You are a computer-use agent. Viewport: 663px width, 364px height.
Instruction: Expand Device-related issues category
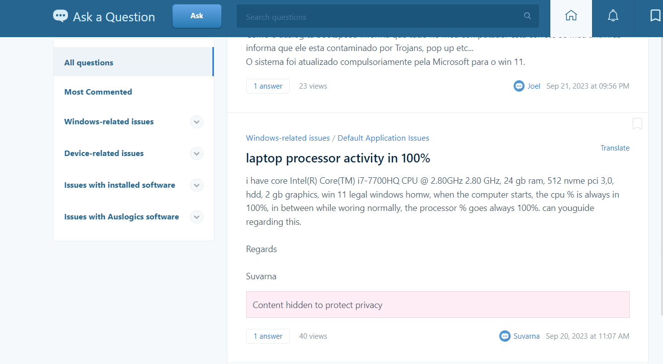click(197, 154)
